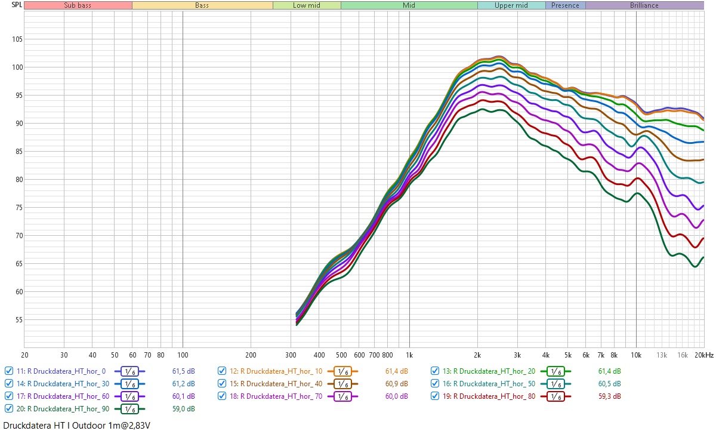Click the 1/6 smoothing icon for HT_hor_50
716x434 pixels.
click(555, 384)
